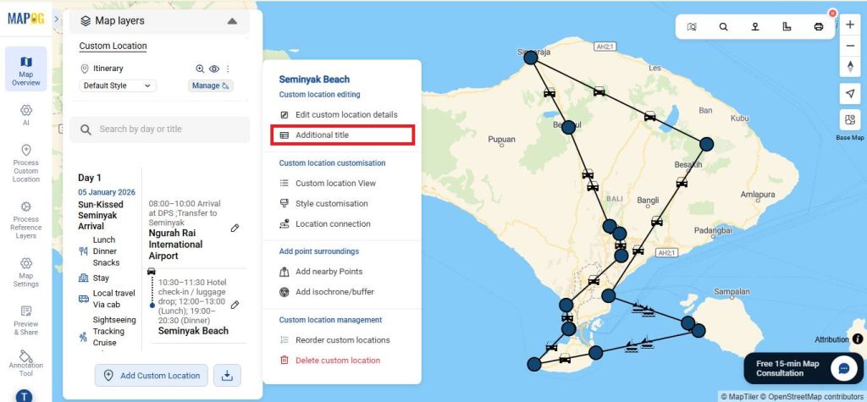
Task: Select the Additional title option
Action: point(342,135)
